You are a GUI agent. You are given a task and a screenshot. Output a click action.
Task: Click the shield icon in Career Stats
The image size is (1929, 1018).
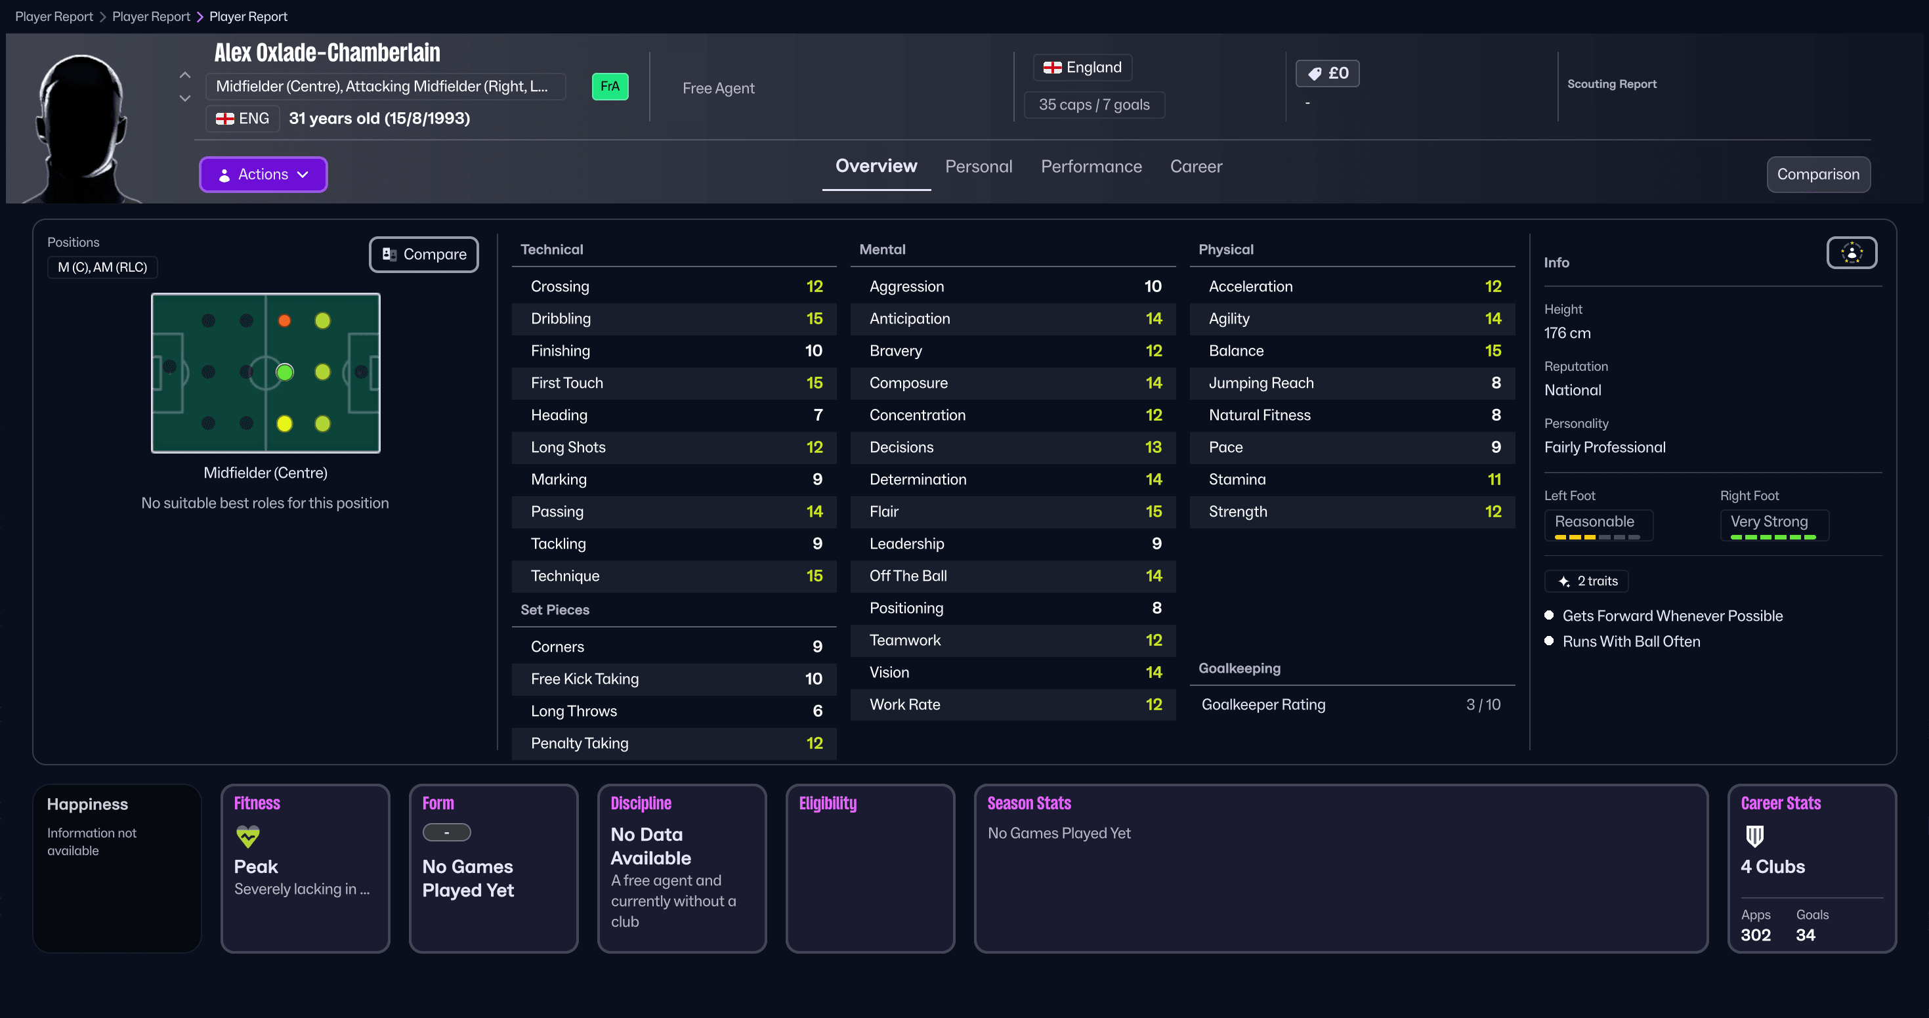click(1754, 838)
